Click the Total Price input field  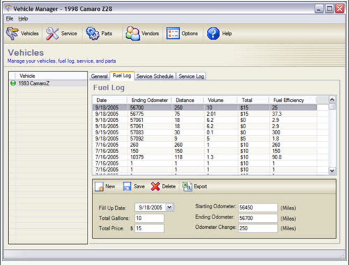(149, 228)
